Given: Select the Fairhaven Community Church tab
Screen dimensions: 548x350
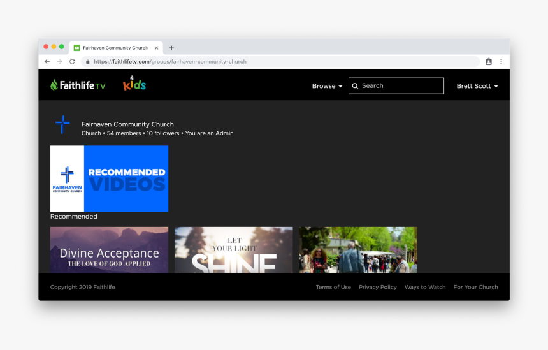Looking at the screenshot, I should [116, 48].
